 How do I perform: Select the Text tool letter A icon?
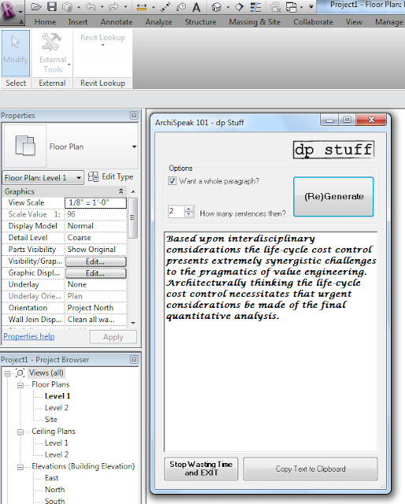(197, 7)
